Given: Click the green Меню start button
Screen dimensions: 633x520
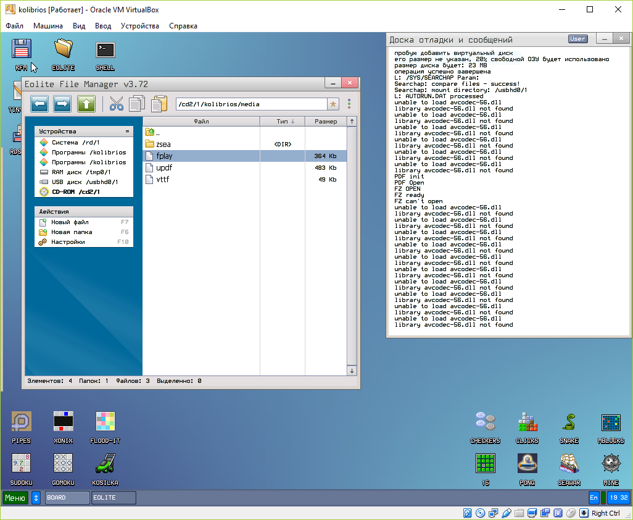Looking at the screenshot, I should coord(15,497).
